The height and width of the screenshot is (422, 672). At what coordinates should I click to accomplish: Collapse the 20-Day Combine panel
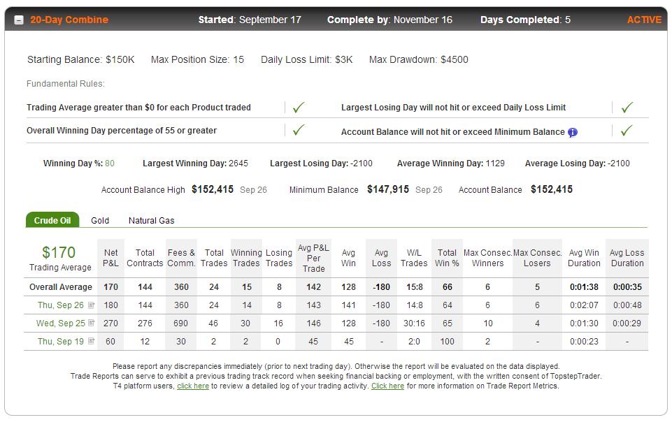point(19,20)
